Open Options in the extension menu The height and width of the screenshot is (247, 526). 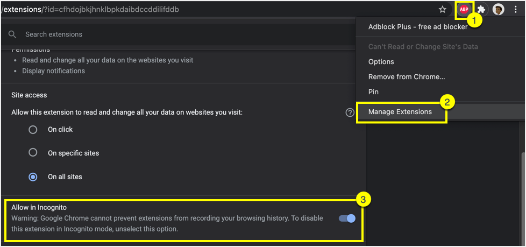point(381,62)
